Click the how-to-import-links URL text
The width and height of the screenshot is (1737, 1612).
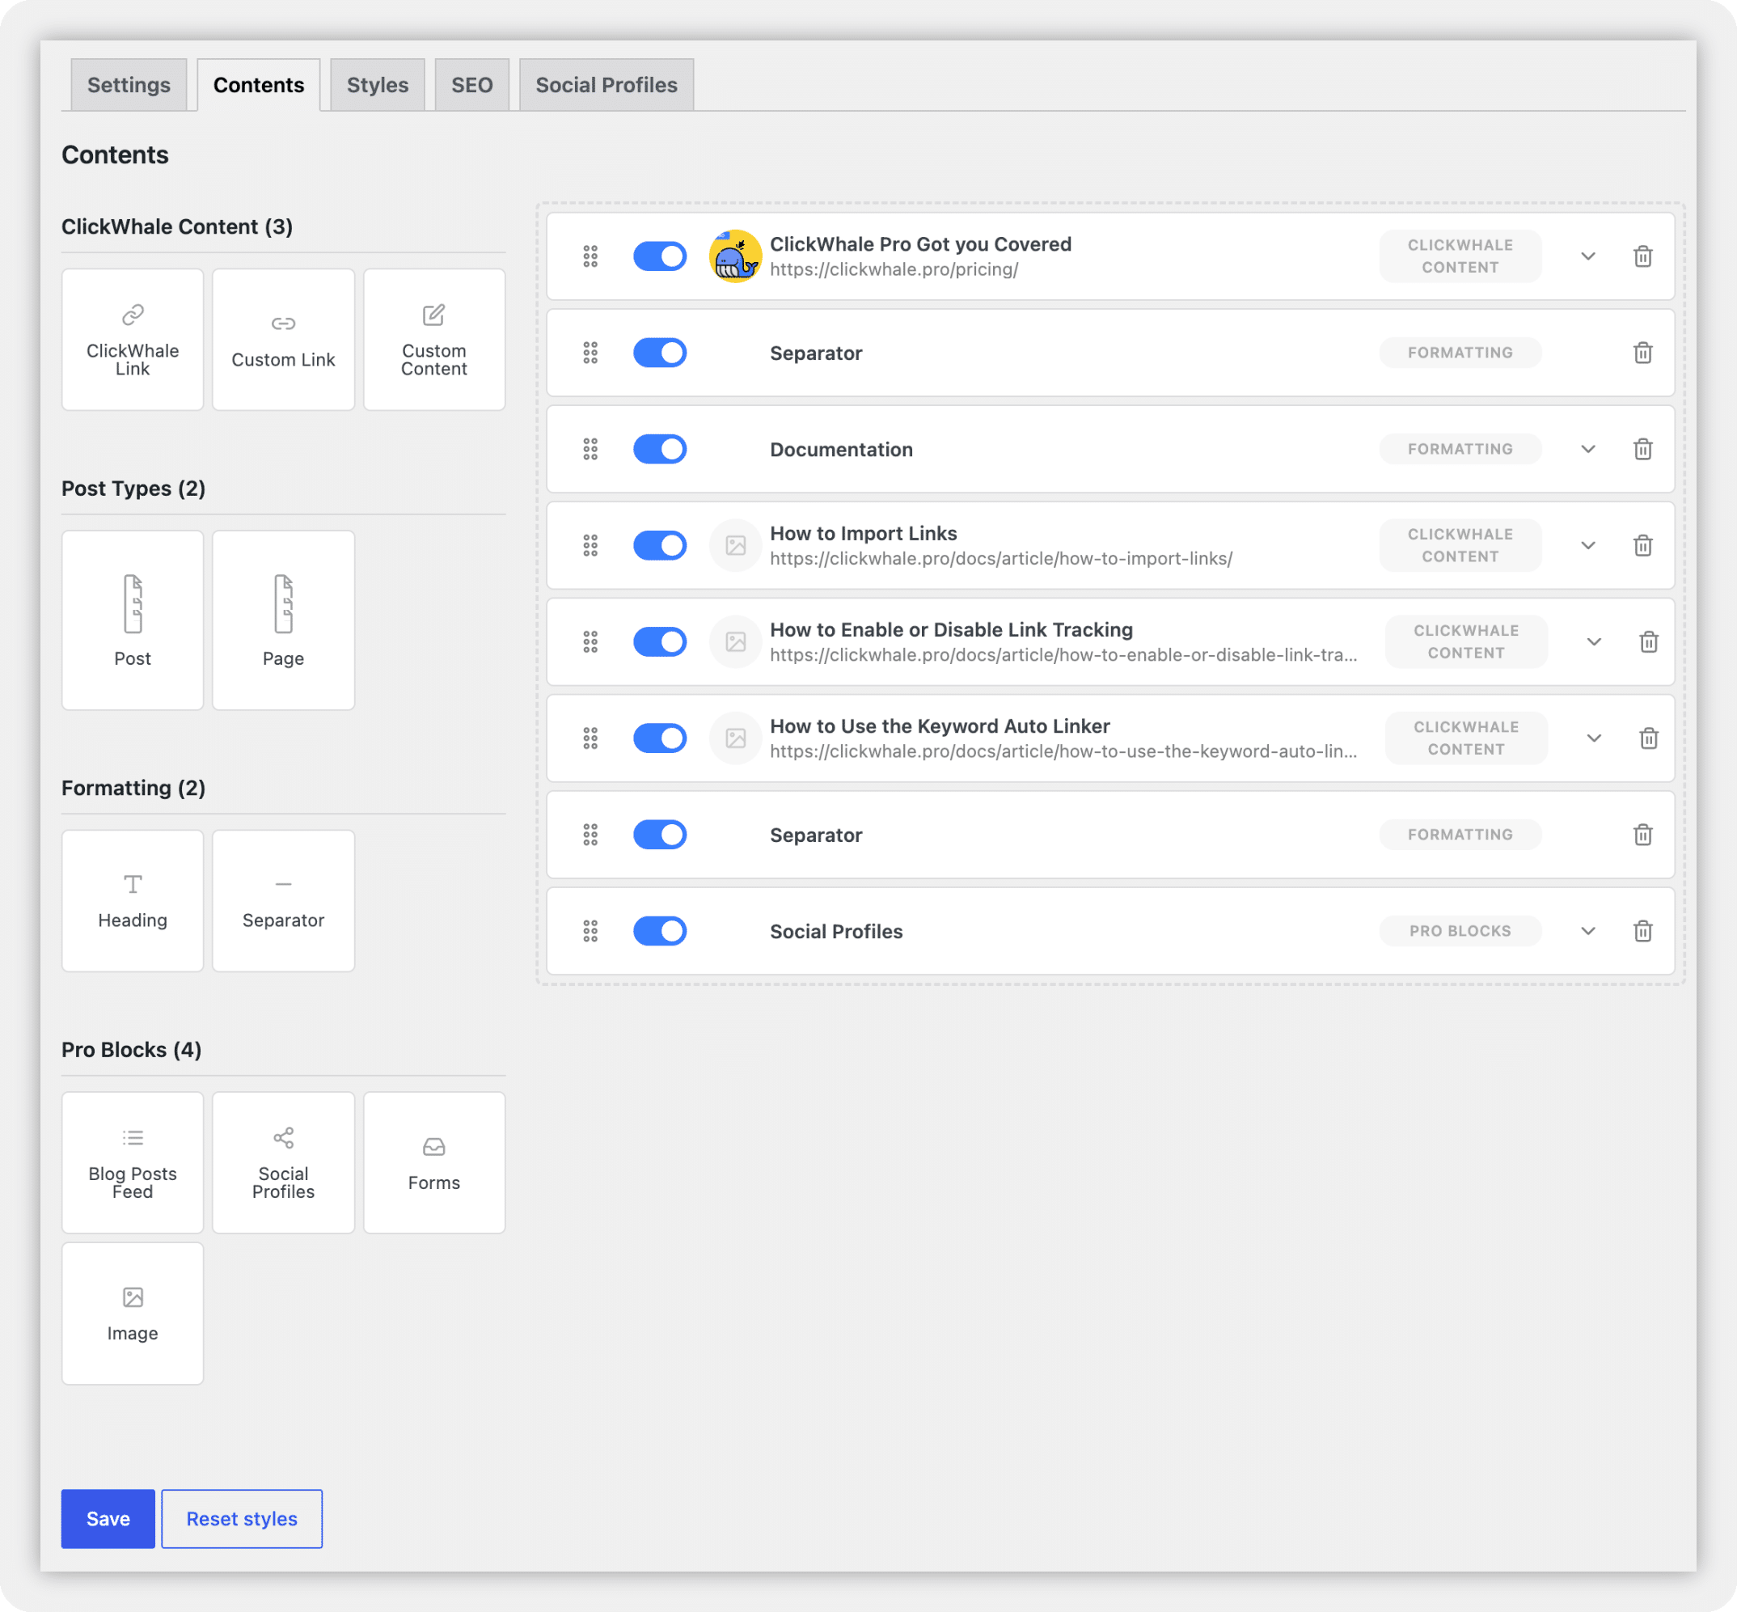(1001, 558)
